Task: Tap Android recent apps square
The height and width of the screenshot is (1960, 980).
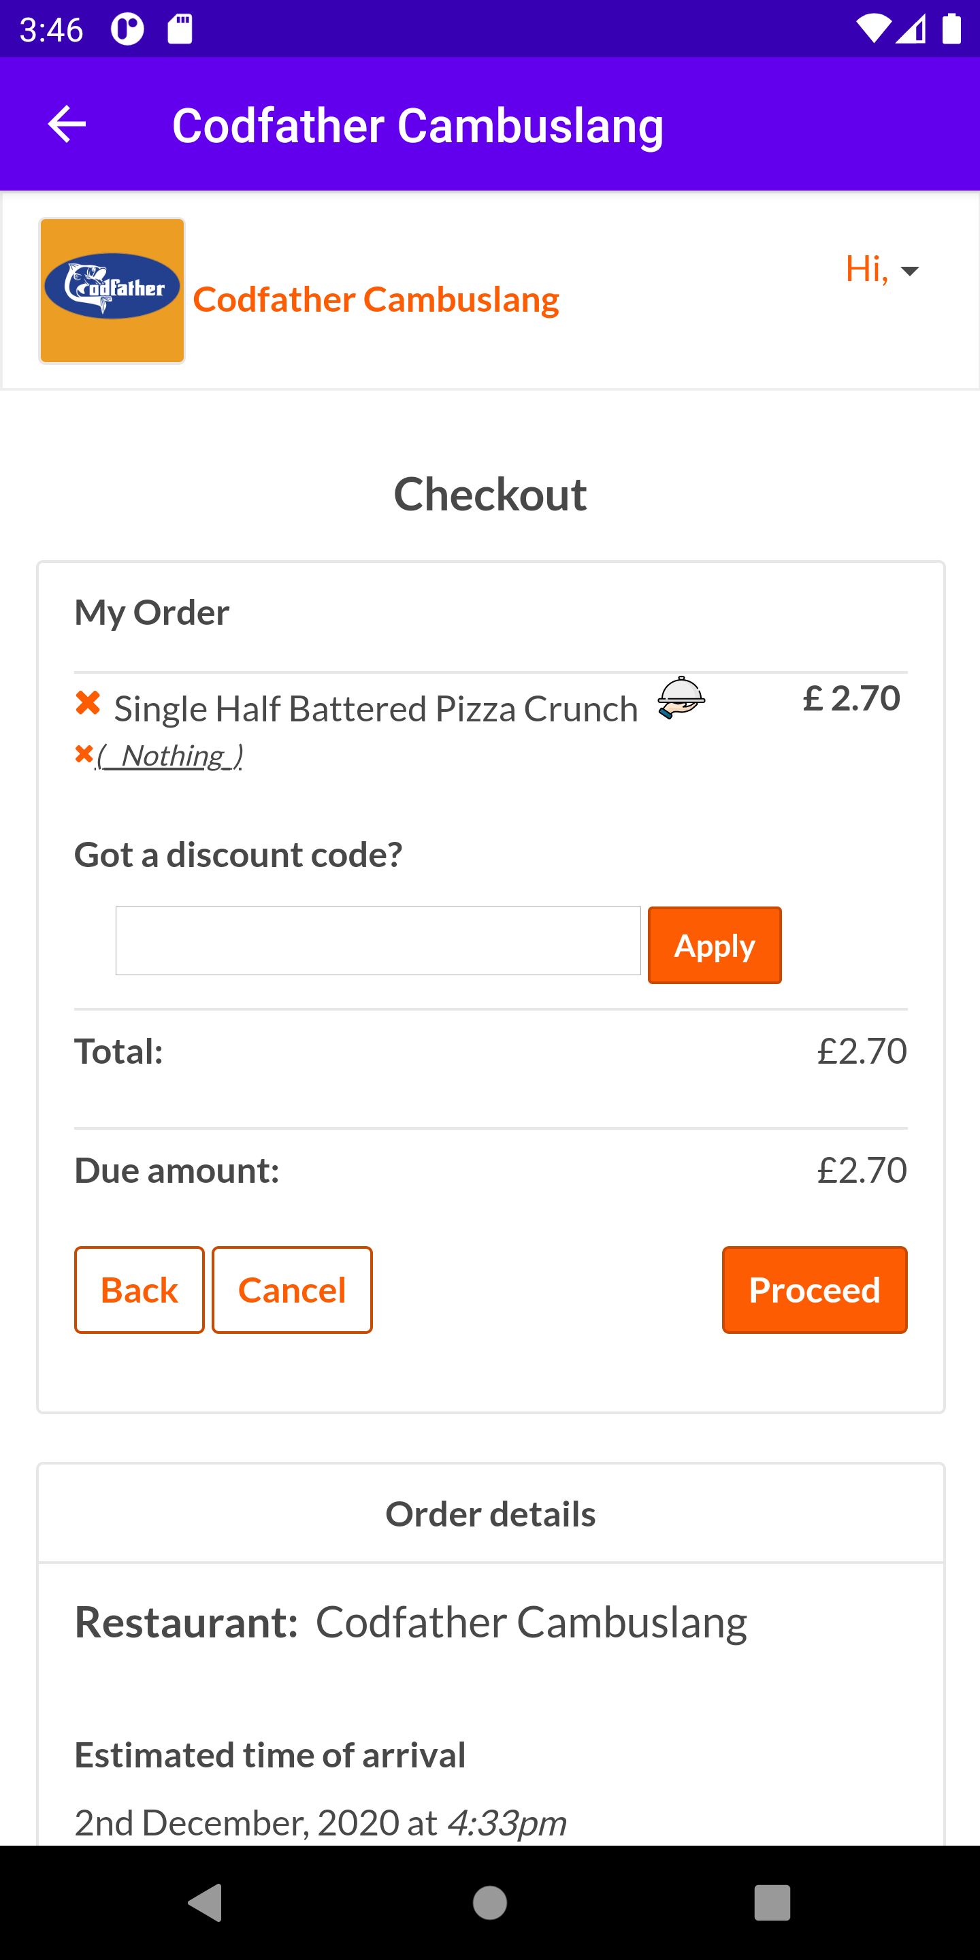Action: click(x=772, y=1902)
